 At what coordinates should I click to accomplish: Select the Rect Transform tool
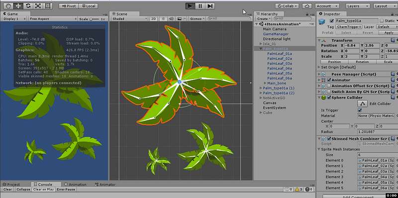[47, 6]
